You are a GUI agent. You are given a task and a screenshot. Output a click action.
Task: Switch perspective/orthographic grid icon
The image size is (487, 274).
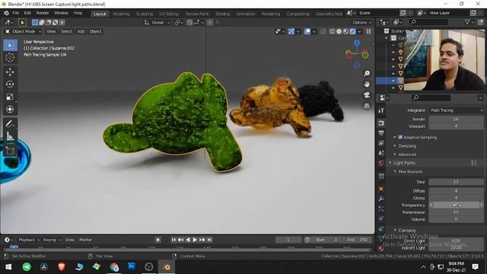367,106
